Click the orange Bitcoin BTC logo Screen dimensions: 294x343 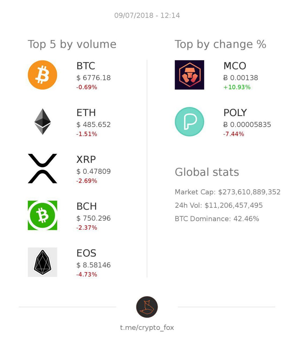[x=42, y=75]
